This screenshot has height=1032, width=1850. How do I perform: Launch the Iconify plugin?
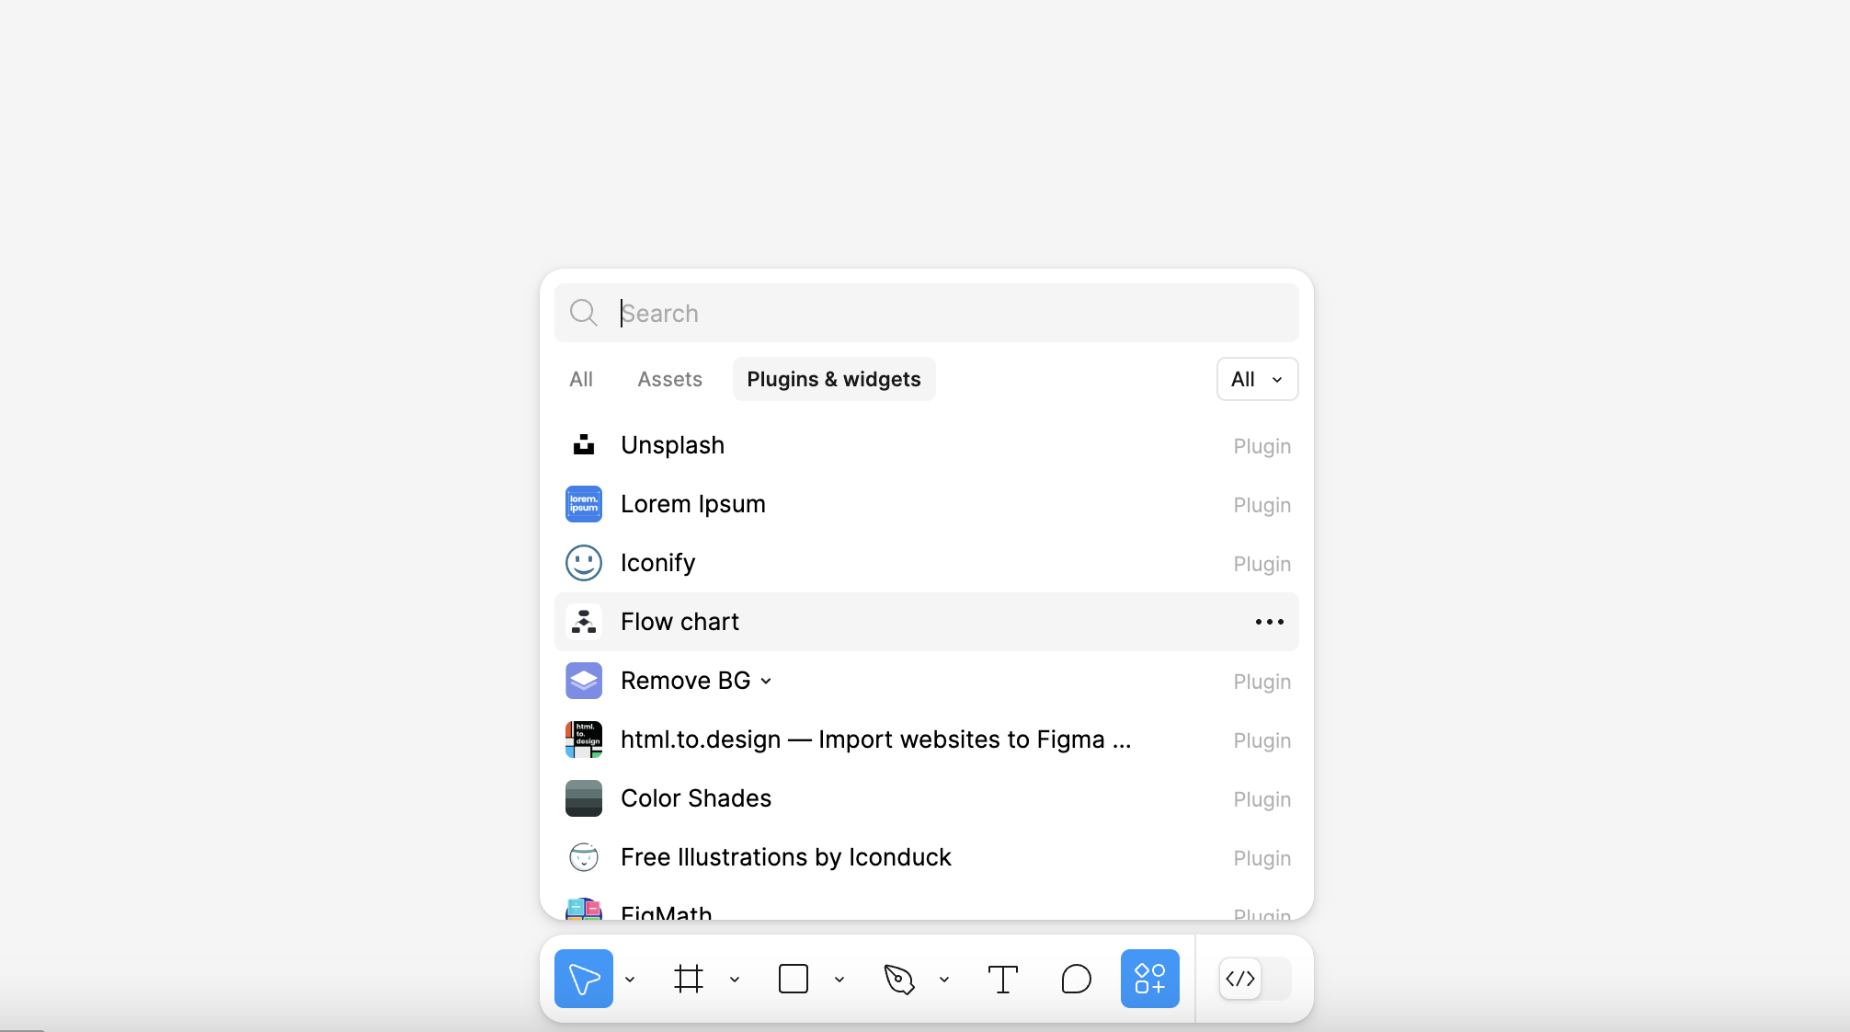[657, 563]
